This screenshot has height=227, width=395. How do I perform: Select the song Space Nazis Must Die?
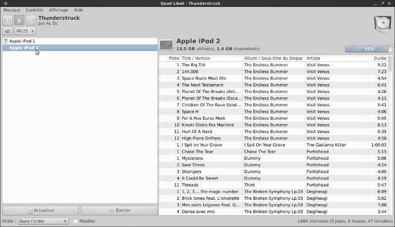click(203, 78)
